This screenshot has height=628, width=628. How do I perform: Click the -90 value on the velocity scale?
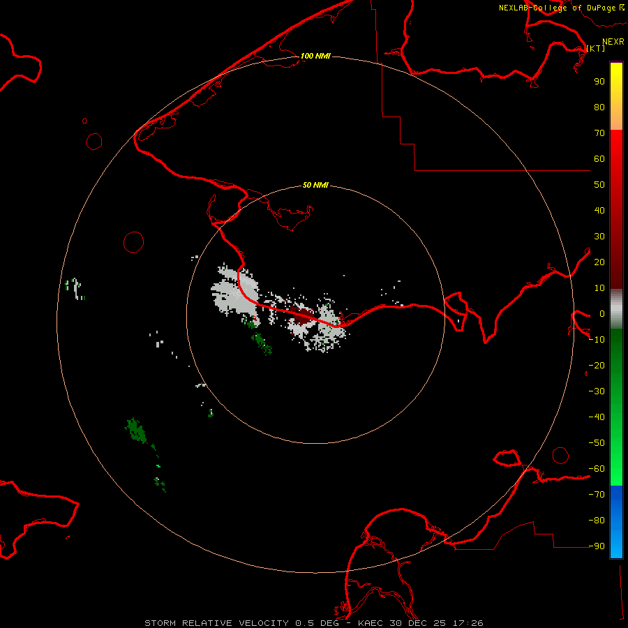click(x=597, y=546)
